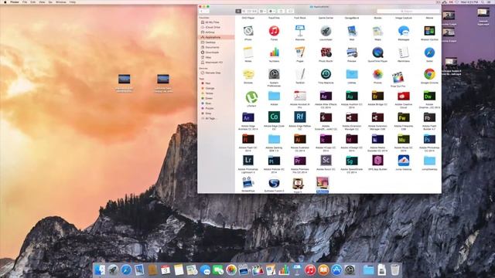The image size is (495, 278).
Task: Open the Help menu
Action: click(72, 2)
